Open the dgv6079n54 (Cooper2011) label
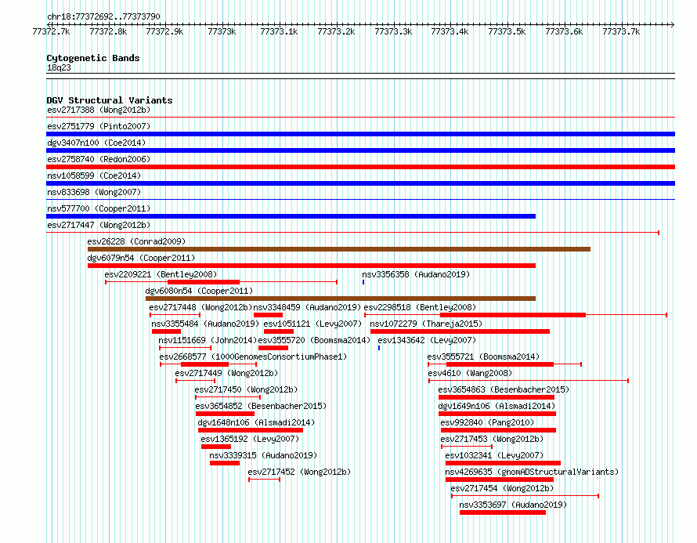The width and height of the screenshot is (697, 543). coord(141,258)
